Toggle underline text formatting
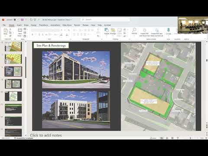This screenshot has width=208, height=156. [39, 35]
